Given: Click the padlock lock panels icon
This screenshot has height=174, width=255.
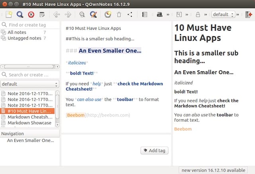Looking at the screenshot, I should [x=198, y=15].
